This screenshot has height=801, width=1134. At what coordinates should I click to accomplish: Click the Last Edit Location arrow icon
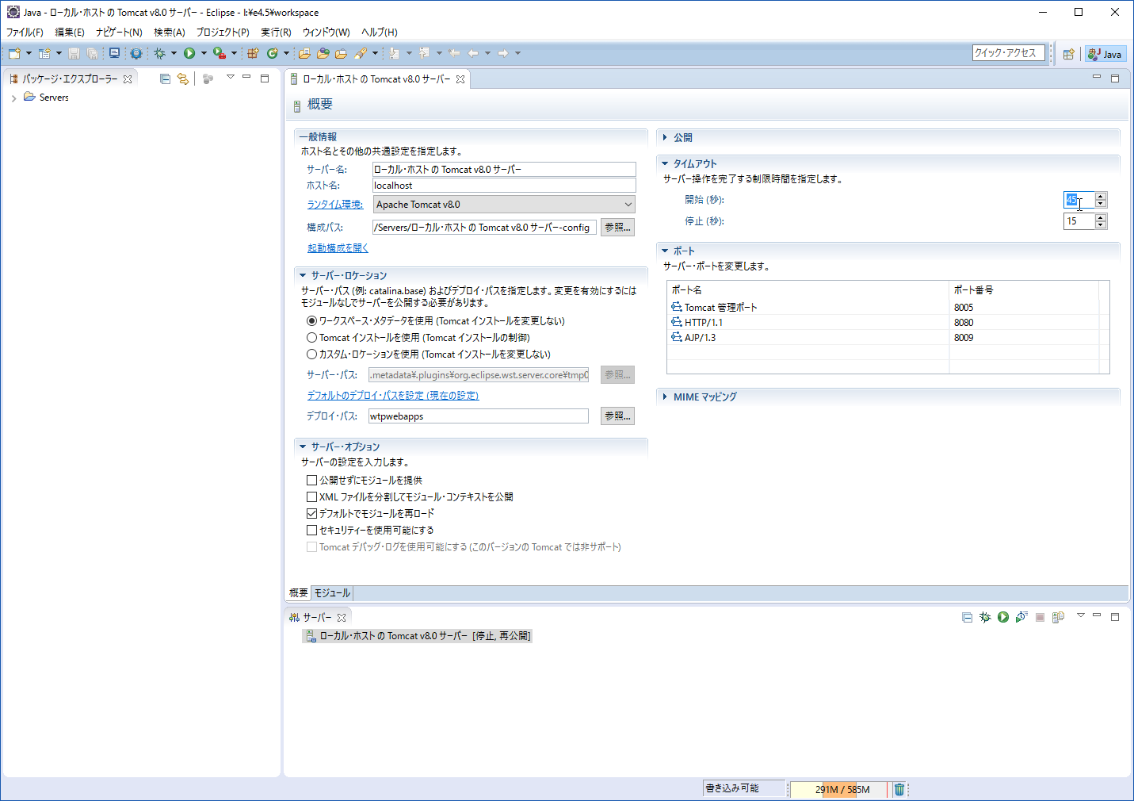pos(454,53)
